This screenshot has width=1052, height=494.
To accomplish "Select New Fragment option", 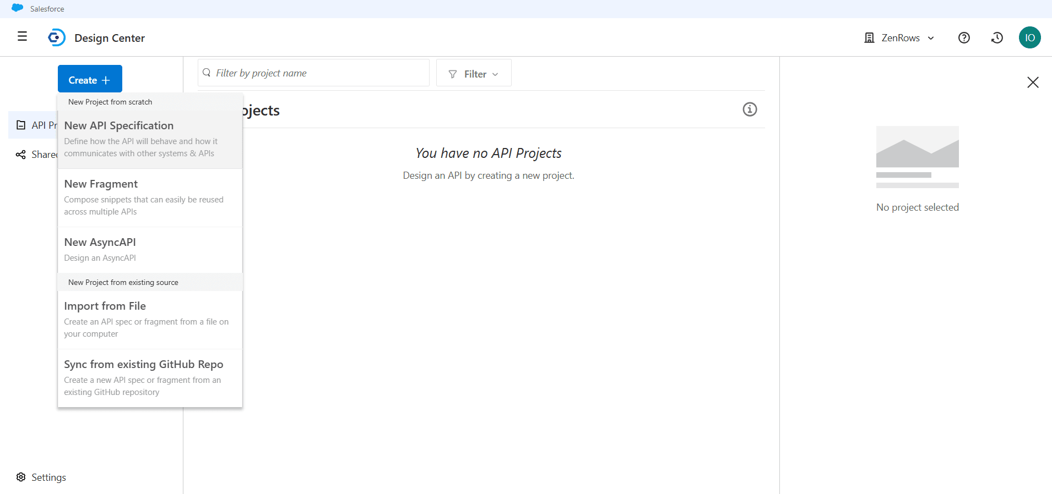I will click(x=150, y=197).
